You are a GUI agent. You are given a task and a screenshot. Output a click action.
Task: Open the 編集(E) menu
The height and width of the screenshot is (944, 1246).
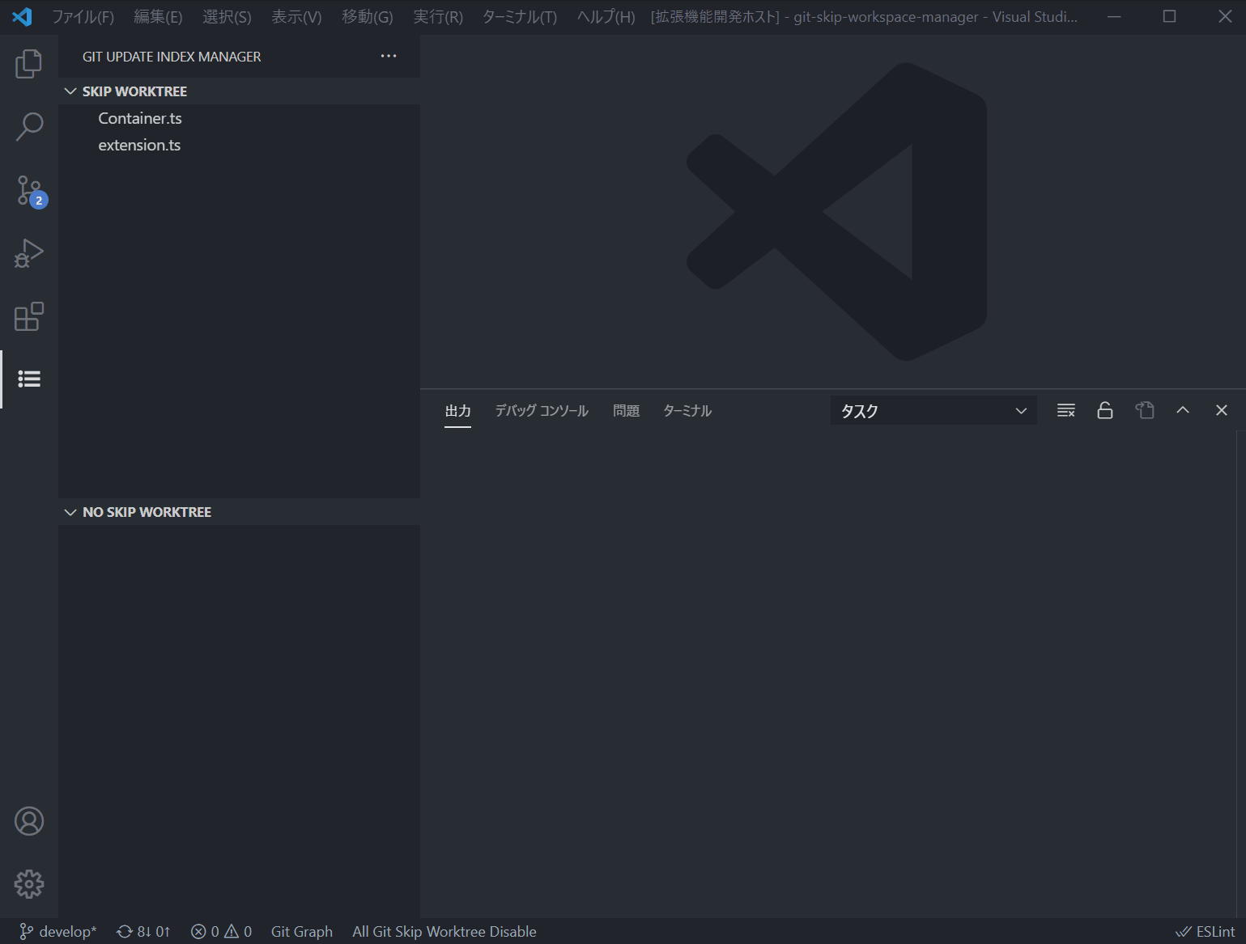coord(158,17)
